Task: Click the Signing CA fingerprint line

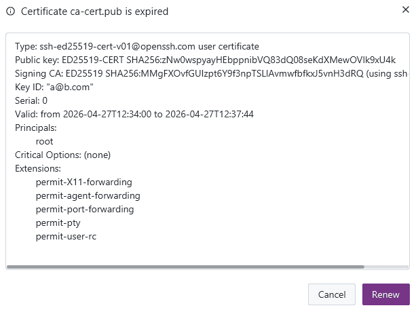Action: pos(211,73)
